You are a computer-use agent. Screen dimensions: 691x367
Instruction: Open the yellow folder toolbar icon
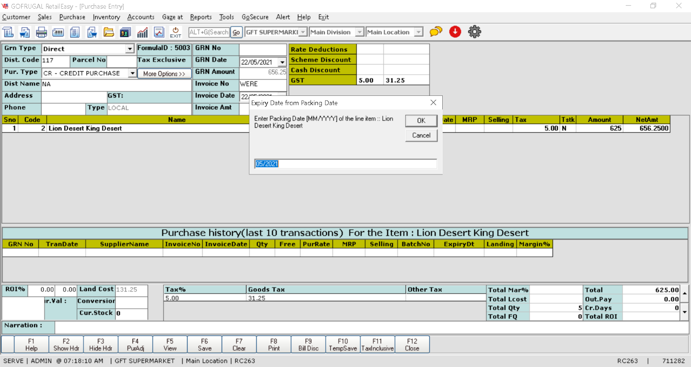[109, 32]
